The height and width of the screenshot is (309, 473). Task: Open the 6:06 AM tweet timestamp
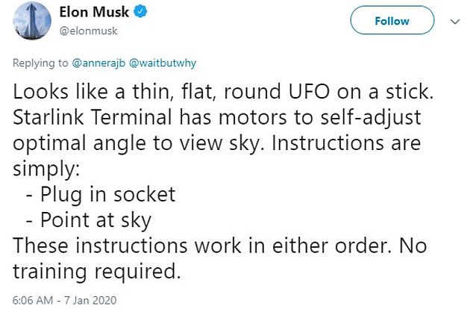pos(33,300)
